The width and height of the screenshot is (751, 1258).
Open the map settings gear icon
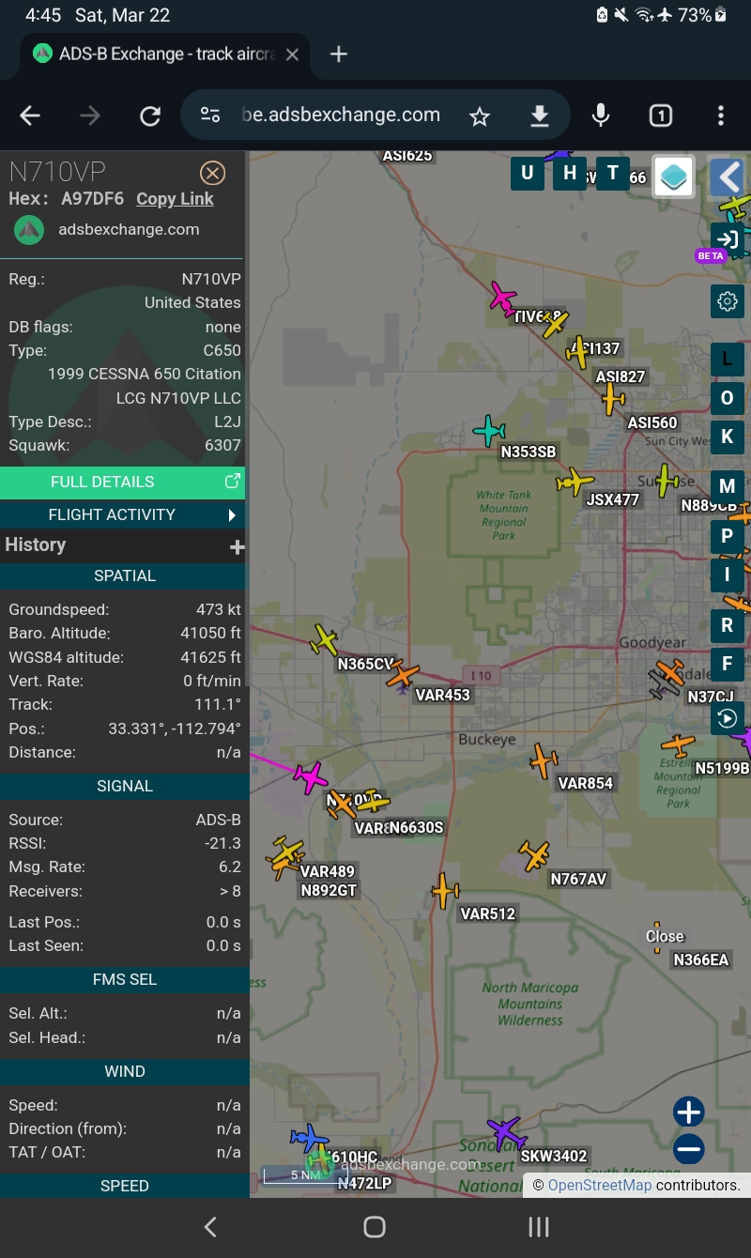tap(728, 301)
